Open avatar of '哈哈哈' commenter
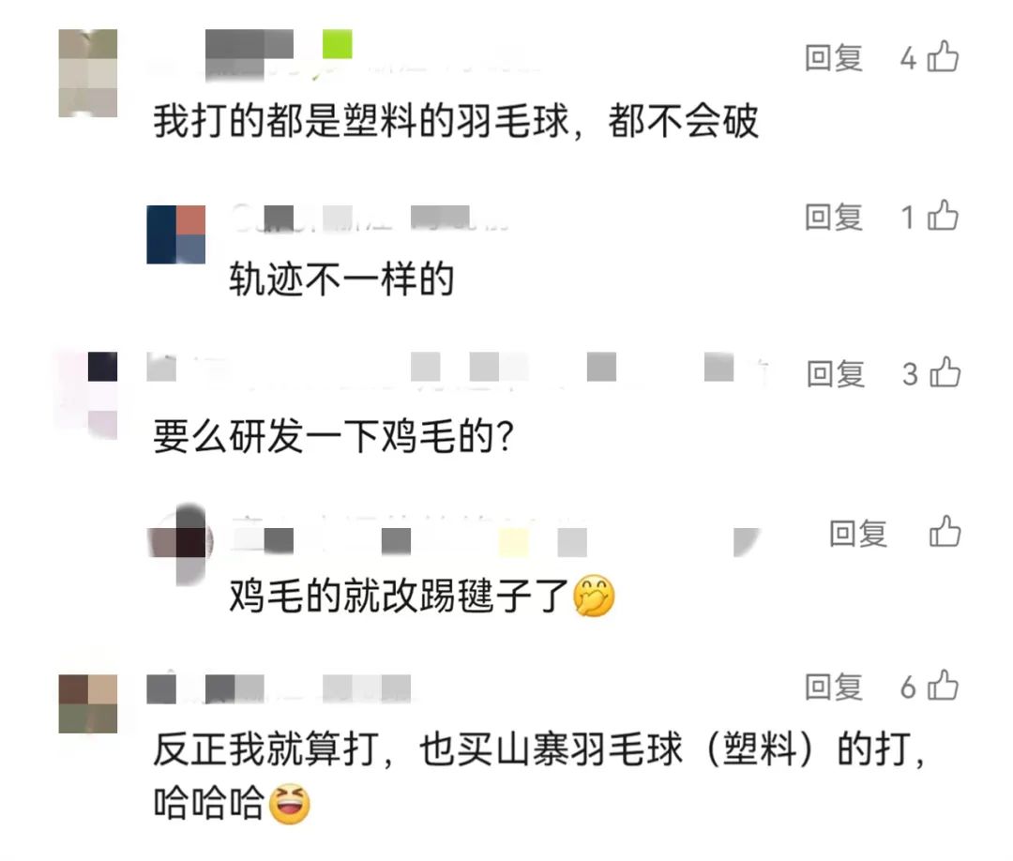 88,704
